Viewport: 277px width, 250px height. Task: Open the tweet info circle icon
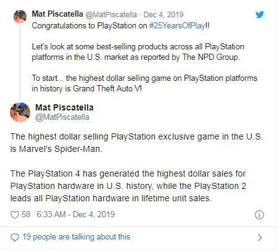tap(259, 215)
